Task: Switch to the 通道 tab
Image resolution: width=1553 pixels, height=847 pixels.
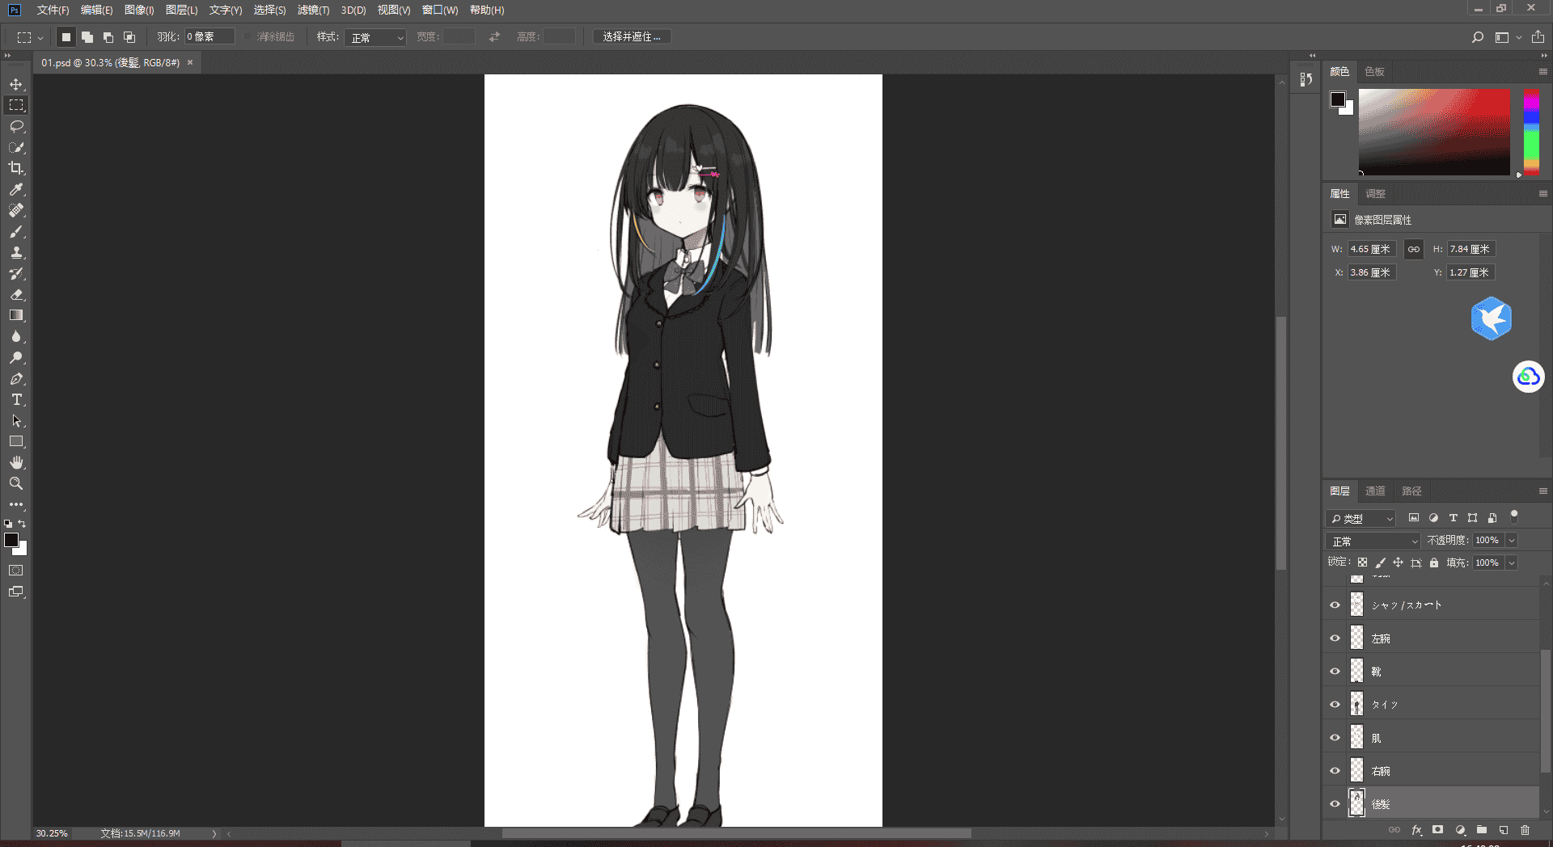Action: point(1375,491)
